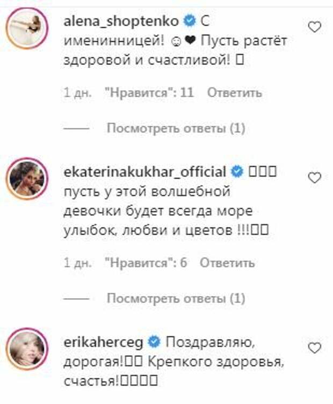Image resolution: width=333 pixels, height=404 pixels.
Task: Reply to alena_shoptenko's comment via Ответить
Action: 235,92
